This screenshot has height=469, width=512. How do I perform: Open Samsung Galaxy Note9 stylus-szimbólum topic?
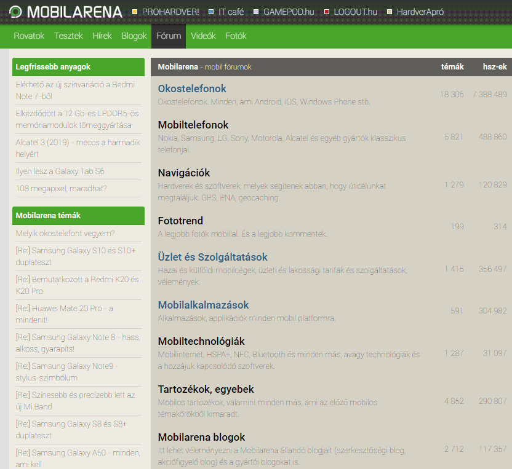66,372
